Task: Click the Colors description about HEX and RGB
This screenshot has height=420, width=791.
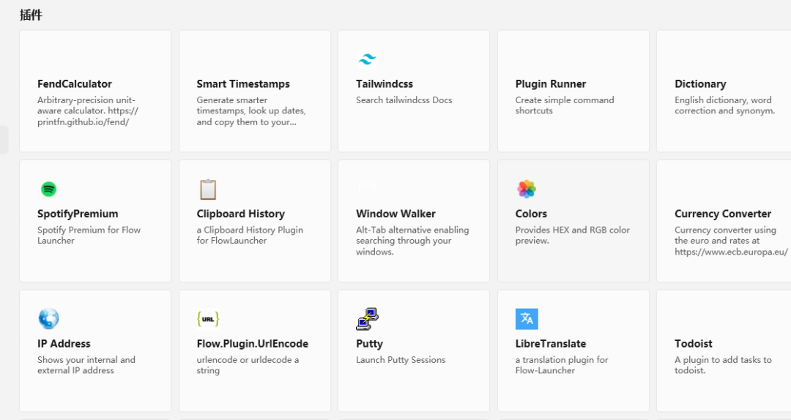Action: 572,235
